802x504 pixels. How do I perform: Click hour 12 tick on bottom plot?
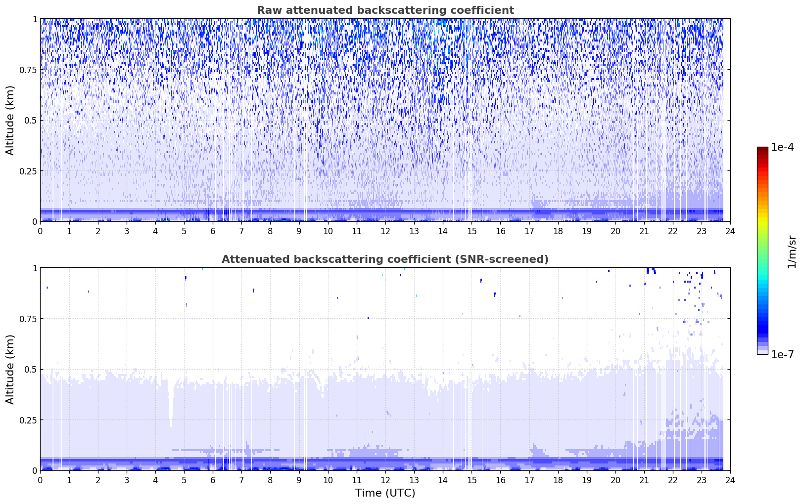[x=385, y=480]
